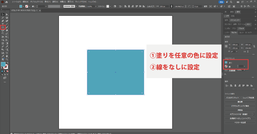Click the fx effects icon in Appearance
This screenshot has height=134, width=257.
pos(226,74)
